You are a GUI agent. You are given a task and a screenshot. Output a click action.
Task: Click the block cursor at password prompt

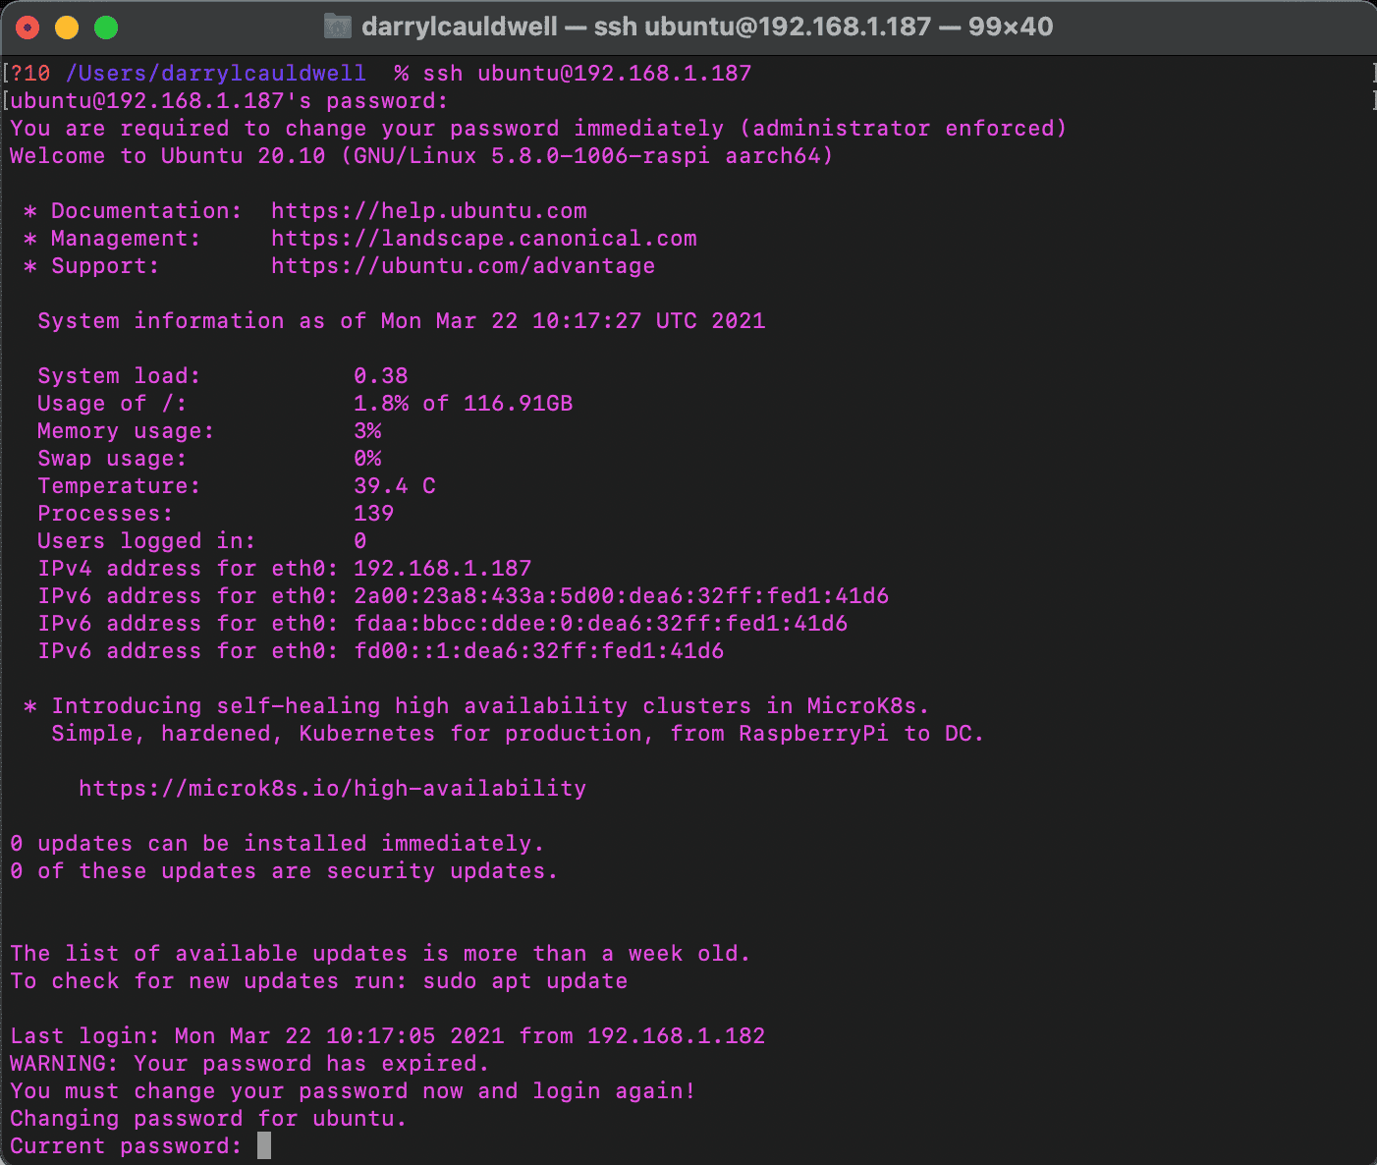click(262, 1144)
